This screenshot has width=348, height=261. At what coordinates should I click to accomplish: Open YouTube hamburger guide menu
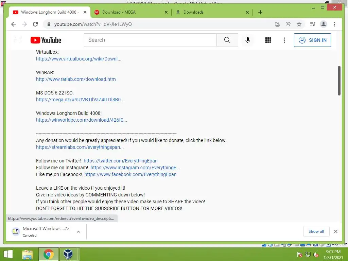18,40
